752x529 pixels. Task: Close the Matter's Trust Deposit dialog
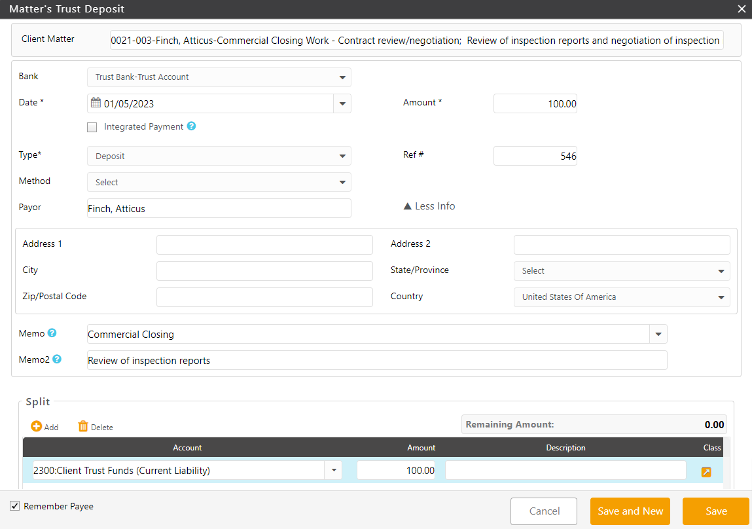coord(741,9)
